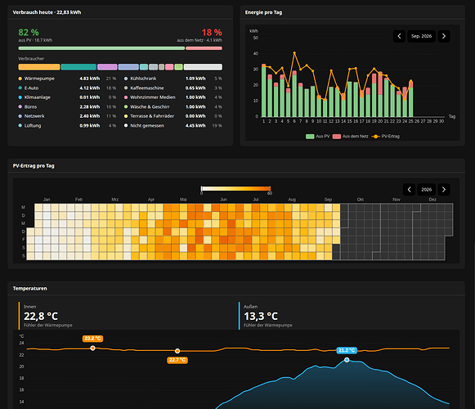Click the Jun month label in heatmap
The image size is (475, 409).
(223, 200)
